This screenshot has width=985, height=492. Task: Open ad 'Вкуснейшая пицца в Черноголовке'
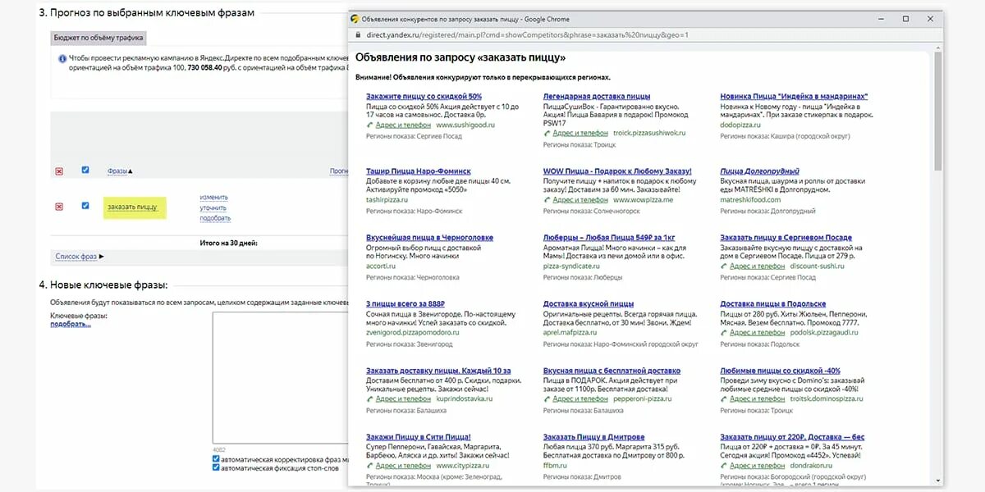tap(430, 238)
